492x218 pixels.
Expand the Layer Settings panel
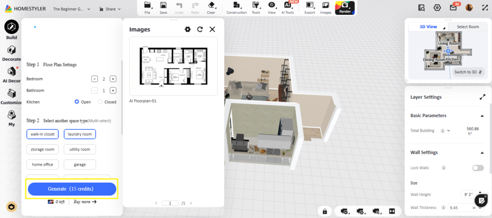pos(482,97)
